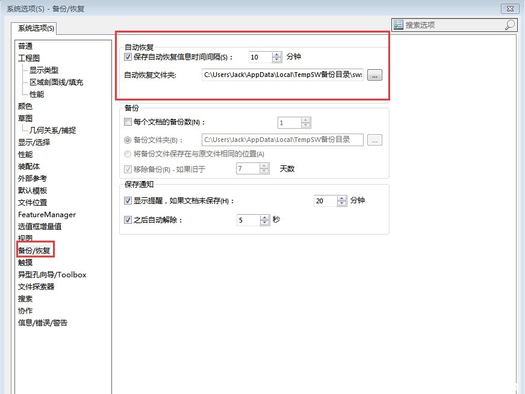This screenshot has height=394, width=525.
Task: Enable 每个文档的备份数 checkbox
Action: (128, 122)
